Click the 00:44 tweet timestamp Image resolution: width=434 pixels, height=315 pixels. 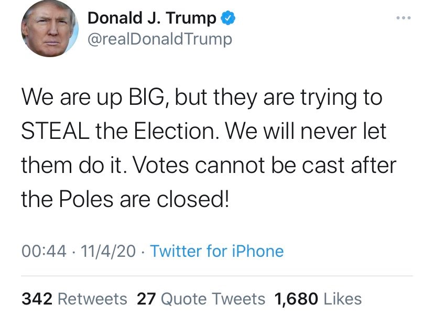(44, 251)
